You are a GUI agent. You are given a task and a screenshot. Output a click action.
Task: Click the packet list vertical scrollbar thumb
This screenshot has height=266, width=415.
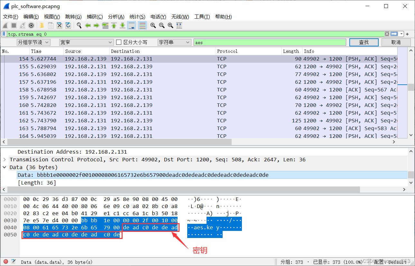click(x=411, y=87)
